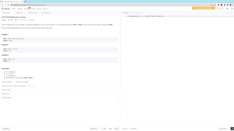Expand the Related Topics section

pyautogui.click(x=60, y=94)
